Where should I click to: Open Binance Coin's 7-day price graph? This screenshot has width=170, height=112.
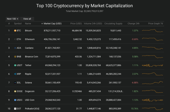152,57
